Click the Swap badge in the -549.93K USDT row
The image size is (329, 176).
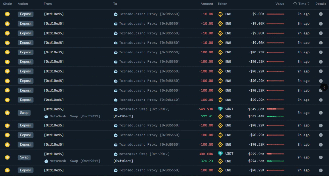pyautogui.click(x=24, y=113)
